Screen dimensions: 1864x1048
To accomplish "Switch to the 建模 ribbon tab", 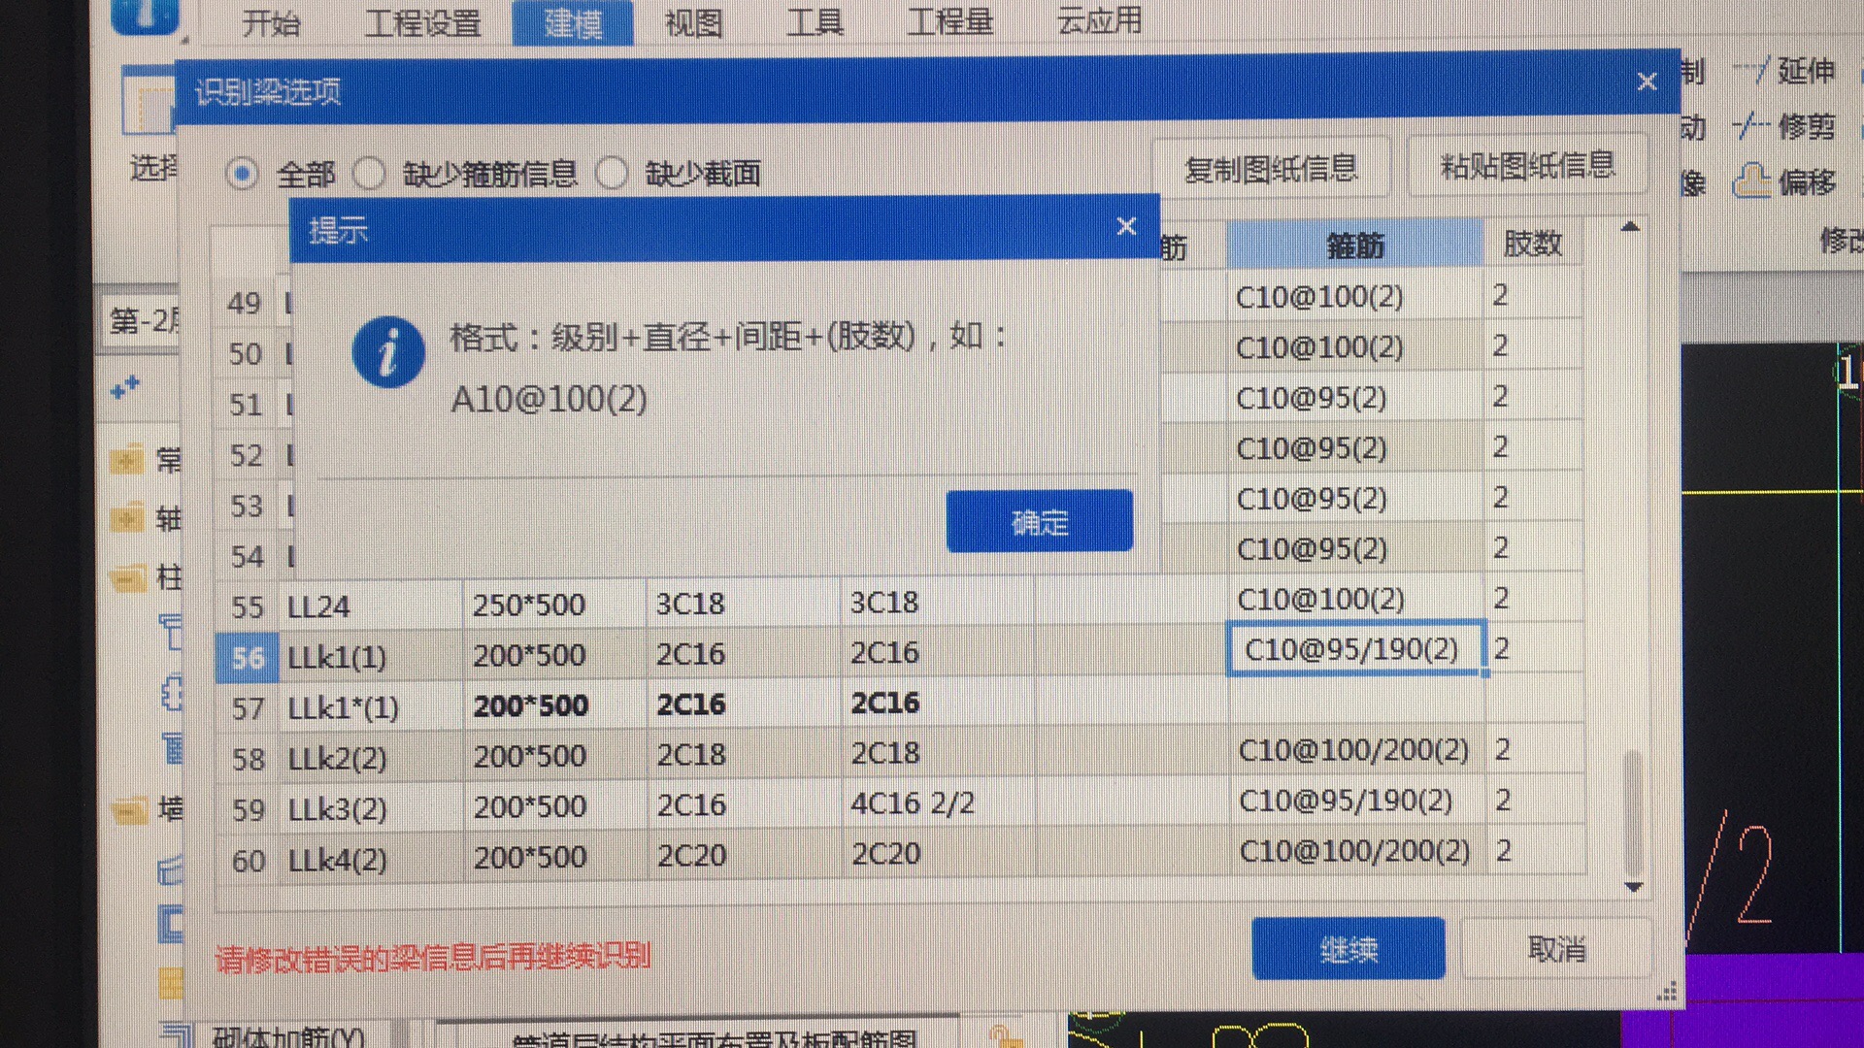I will click(x=573, y=21).
